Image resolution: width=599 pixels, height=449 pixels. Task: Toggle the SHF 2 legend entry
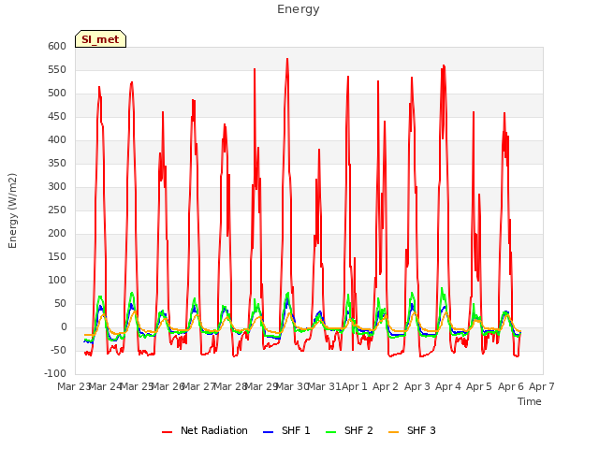point(349,430)
